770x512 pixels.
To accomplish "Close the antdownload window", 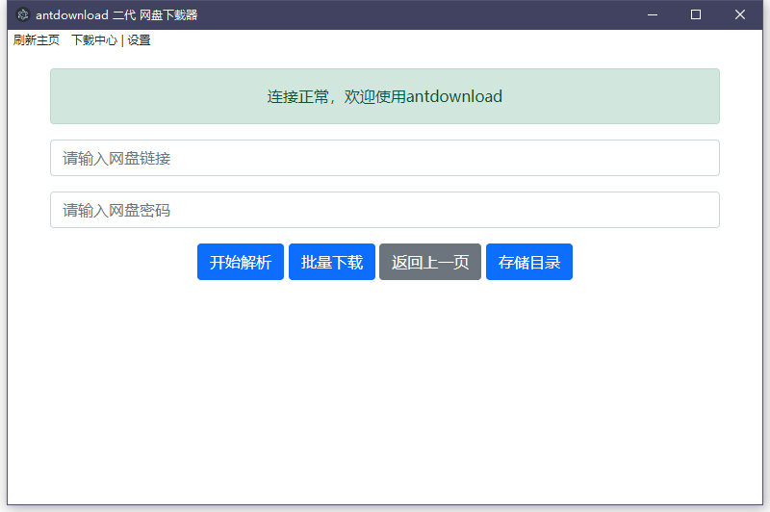I will 740,14.
